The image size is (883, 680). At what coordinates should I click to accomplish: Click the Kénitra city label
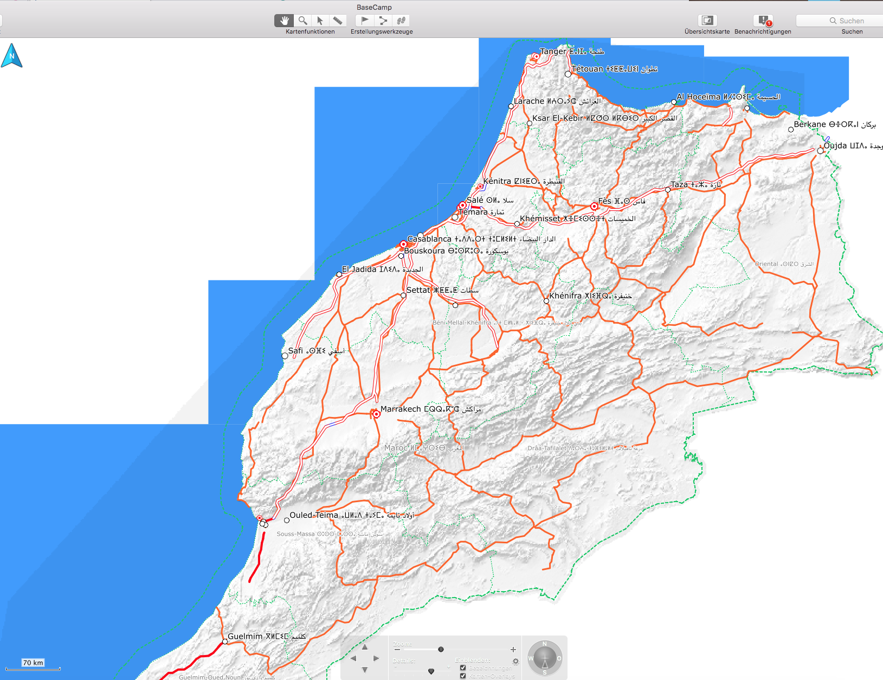524,181
